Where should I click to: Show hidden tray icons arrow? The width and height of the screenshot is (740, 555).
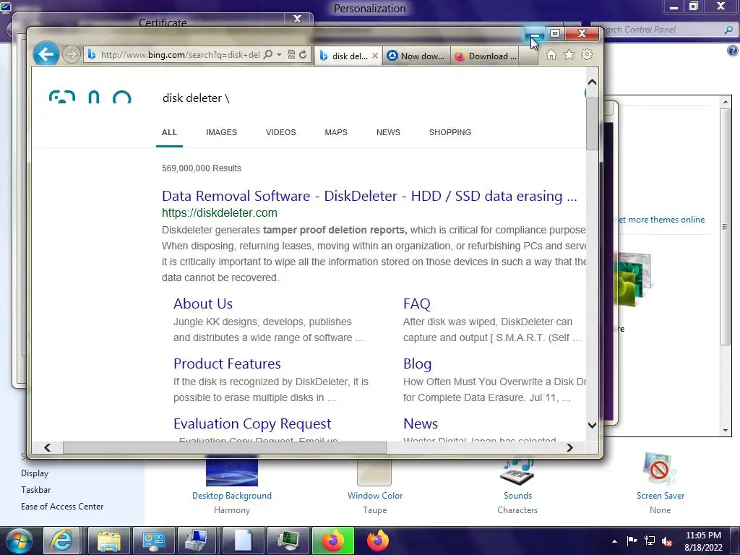coord(614,541)
